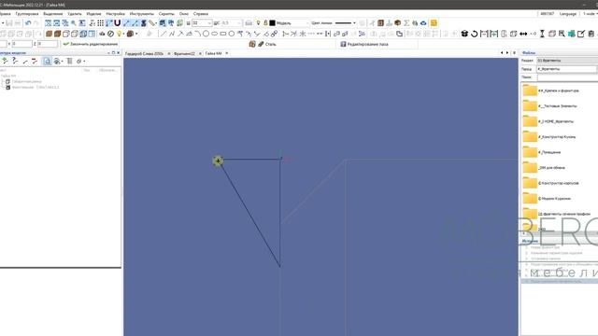Open the Справка menu
The width and height of the screenshot is (598, 336).
click(201, 14)
